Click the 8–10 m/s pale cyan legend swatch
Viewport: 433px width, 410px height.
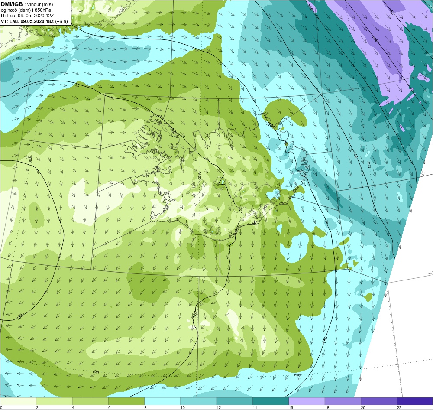pos(162,401)
